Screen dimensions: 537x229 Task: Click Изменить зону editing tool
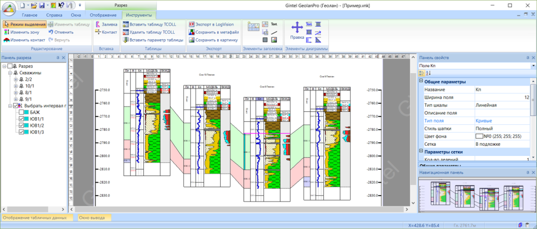(x=21, y=32)
